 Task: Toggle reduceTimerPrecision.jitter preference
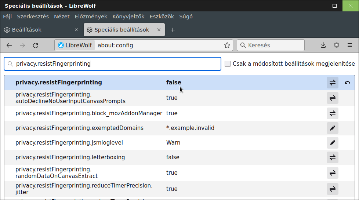(333, 189)
